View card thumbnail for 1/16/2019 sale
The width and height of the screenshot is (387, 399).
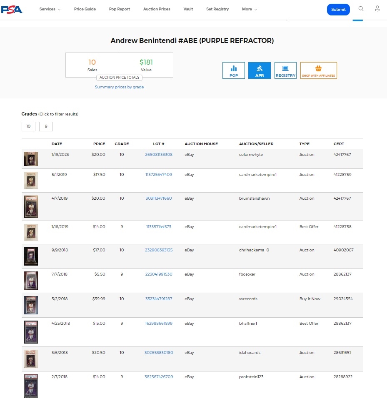31,232
